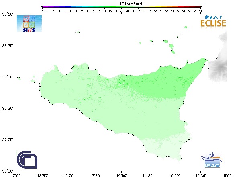Click the 38'30' latitude label
Screen dimensions: 241x181
(x=8, y=46)
